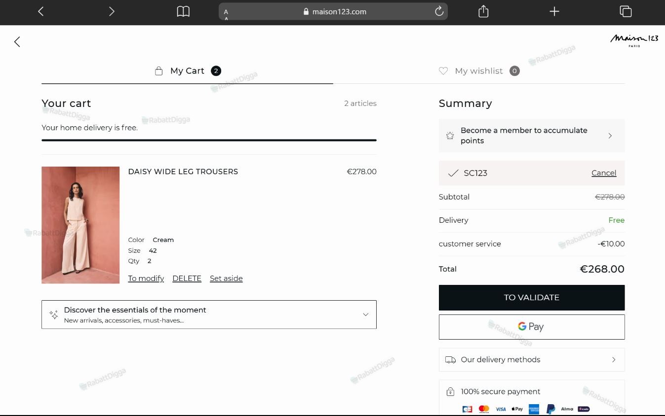
Task: Tap the Safari forward arrow
Action: pos(112,11)
